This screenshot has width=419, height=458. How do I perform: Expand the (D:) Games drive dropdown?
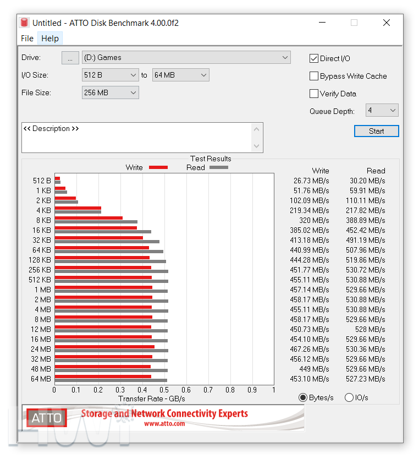pos(186,58)
